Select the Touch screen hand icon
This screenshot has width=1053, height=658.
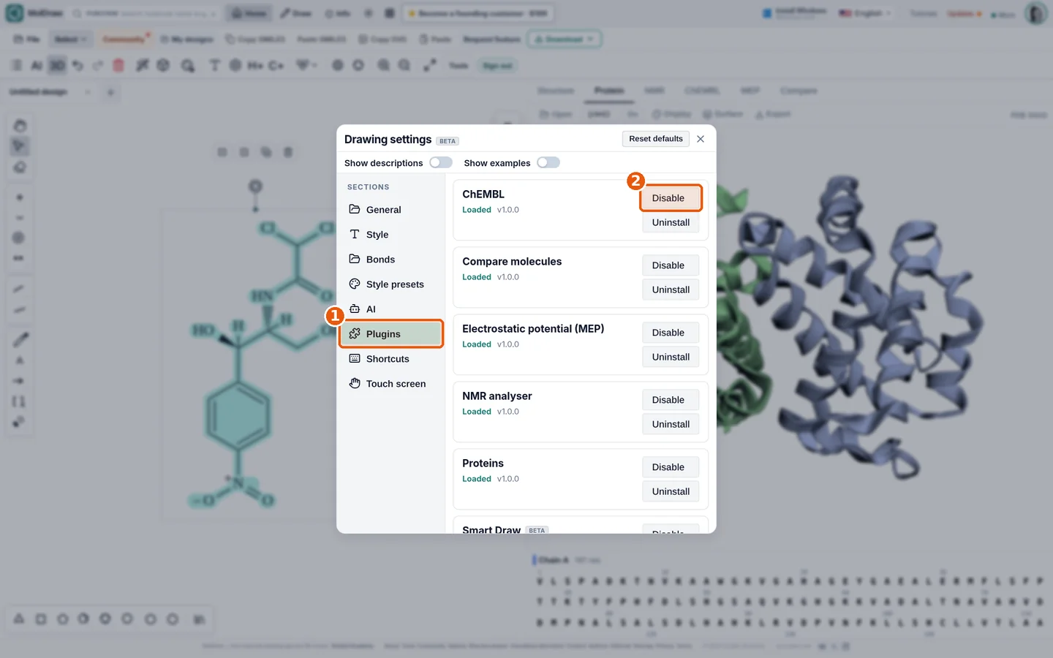point(355,384)
